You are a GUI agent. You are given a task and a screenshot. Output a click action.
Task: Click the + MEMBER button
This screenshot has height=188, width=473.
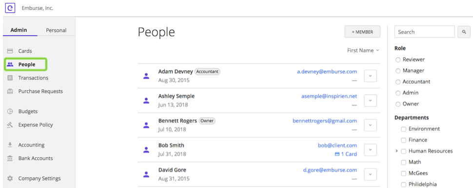click(x=362, y=32)
